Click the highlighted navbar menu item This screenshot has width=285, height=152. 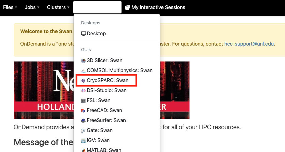point(97,7)
